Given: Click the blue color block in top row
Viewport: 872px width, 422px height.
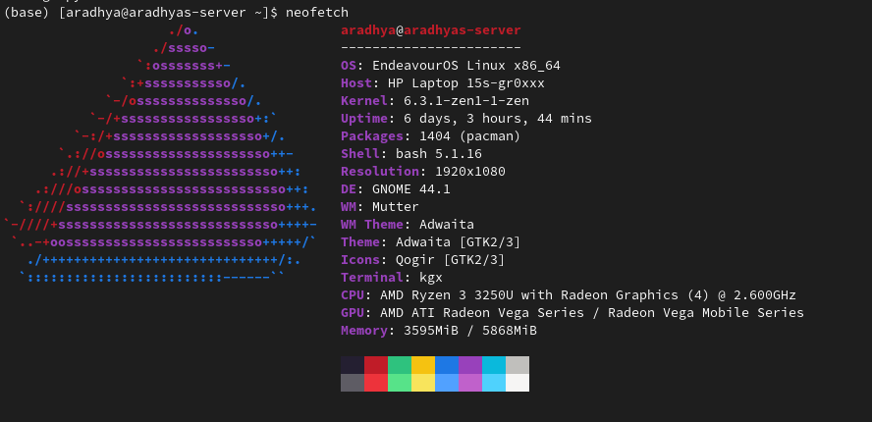Looking at the screenshot, I should (447, 365).
